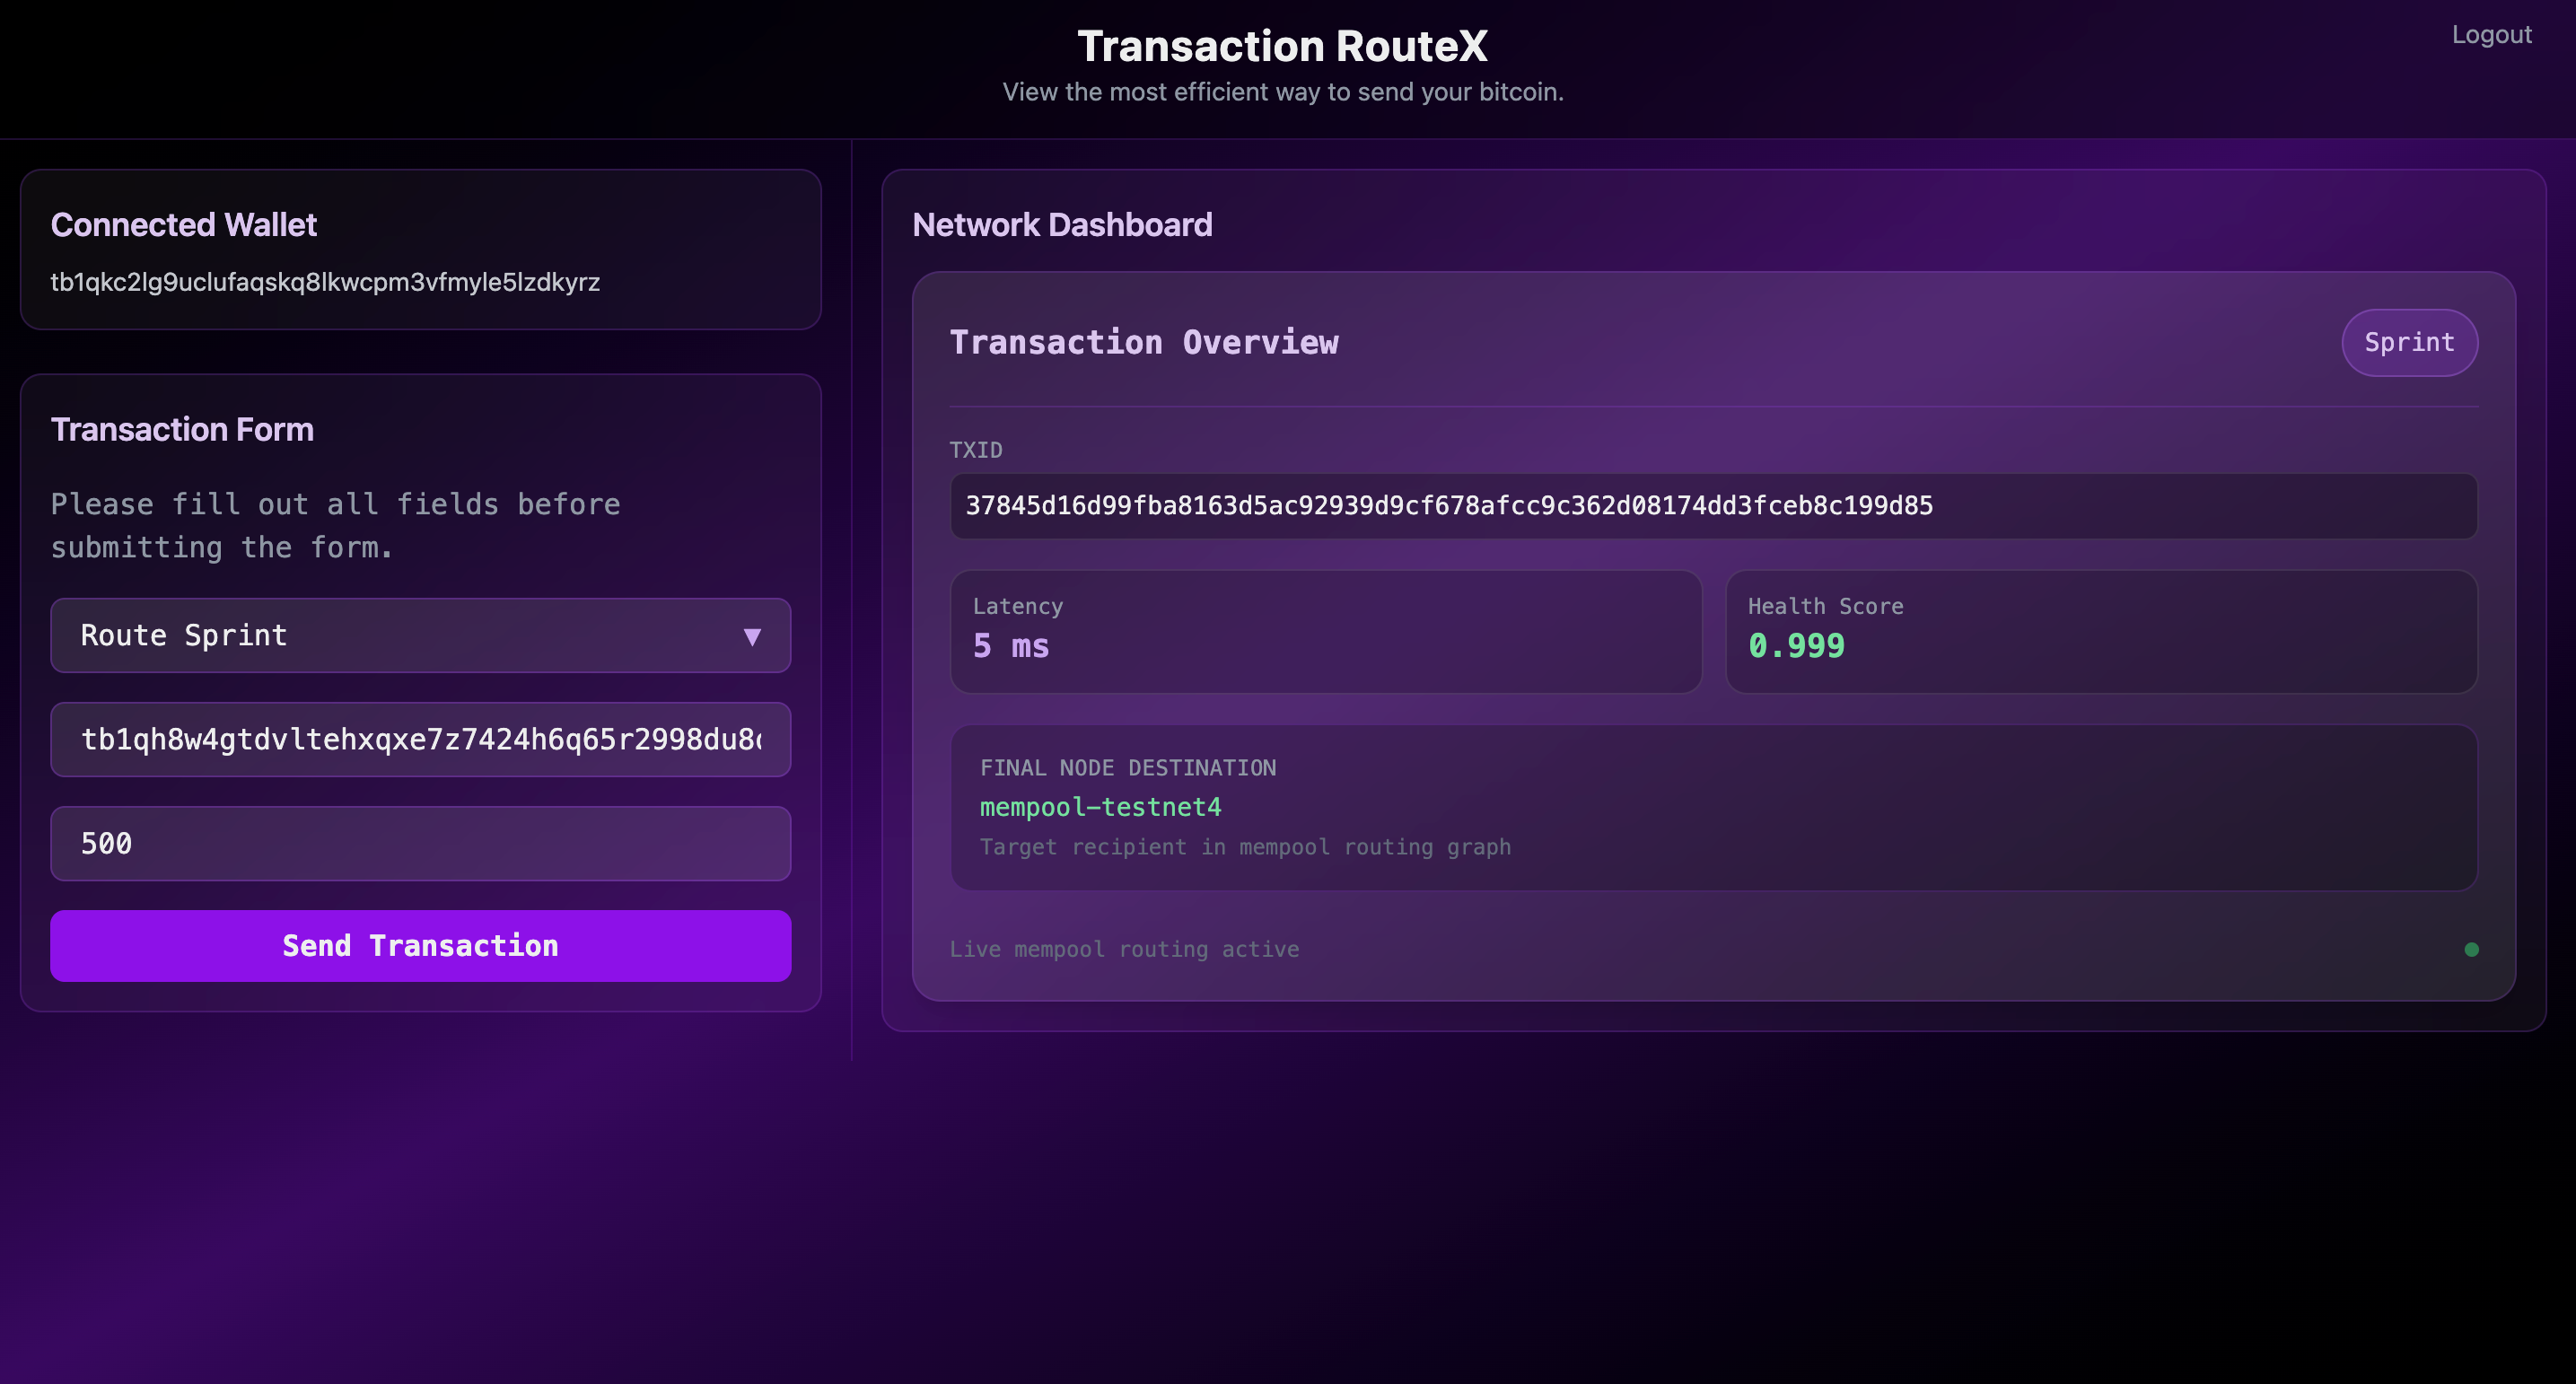Click the connected wallet address text
The width and height of the screenshot is (2576, 1384).
point(325,282)
